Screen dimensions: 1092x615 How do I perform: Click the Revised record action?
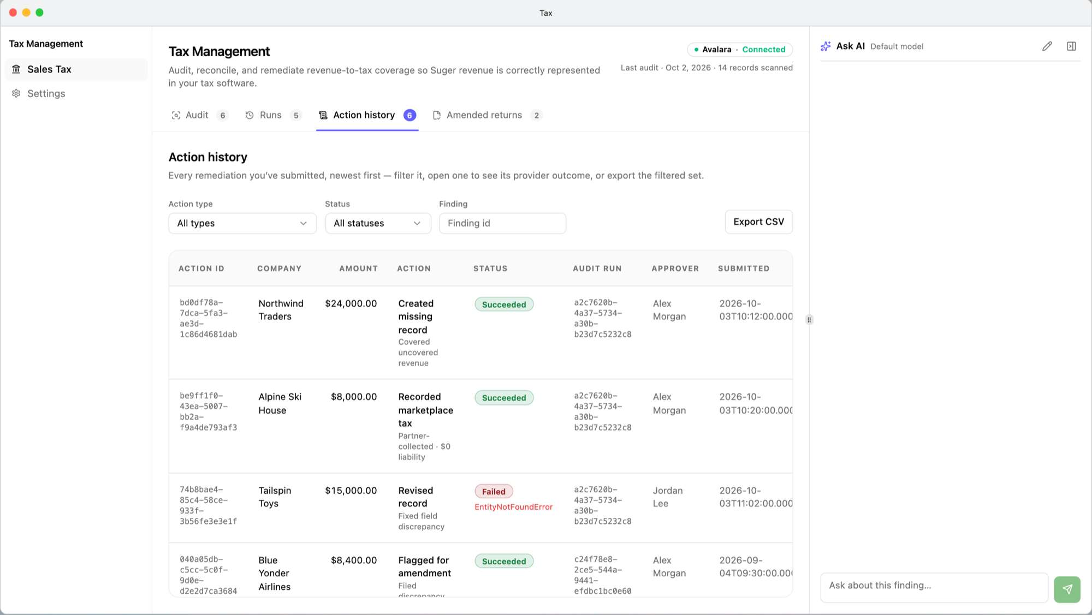(416, 497)
